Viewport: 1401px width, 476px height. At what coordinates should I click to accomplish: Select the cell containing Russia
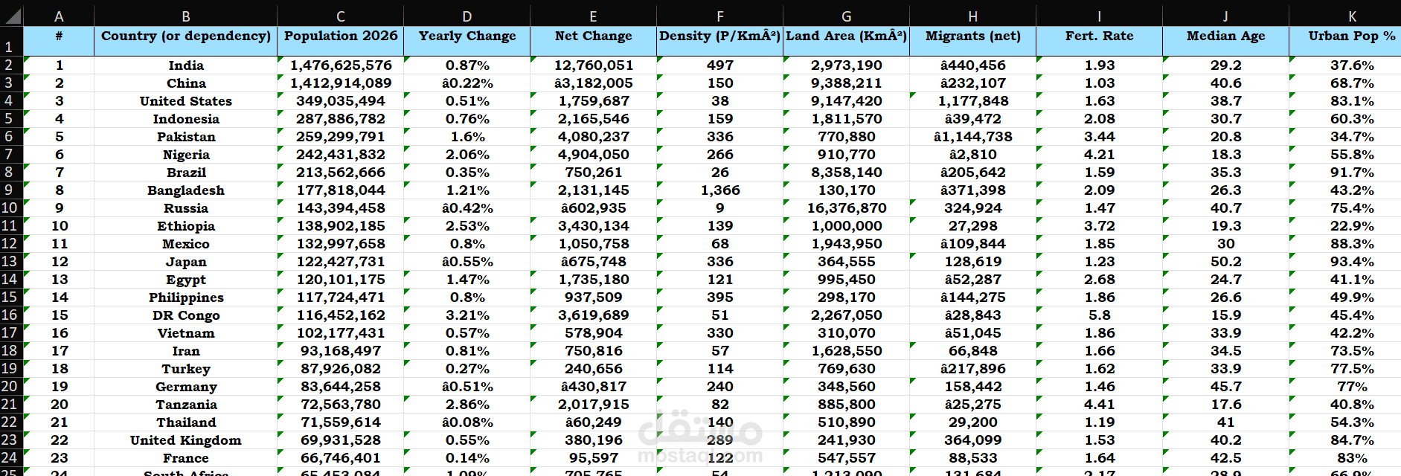point(185,208)
